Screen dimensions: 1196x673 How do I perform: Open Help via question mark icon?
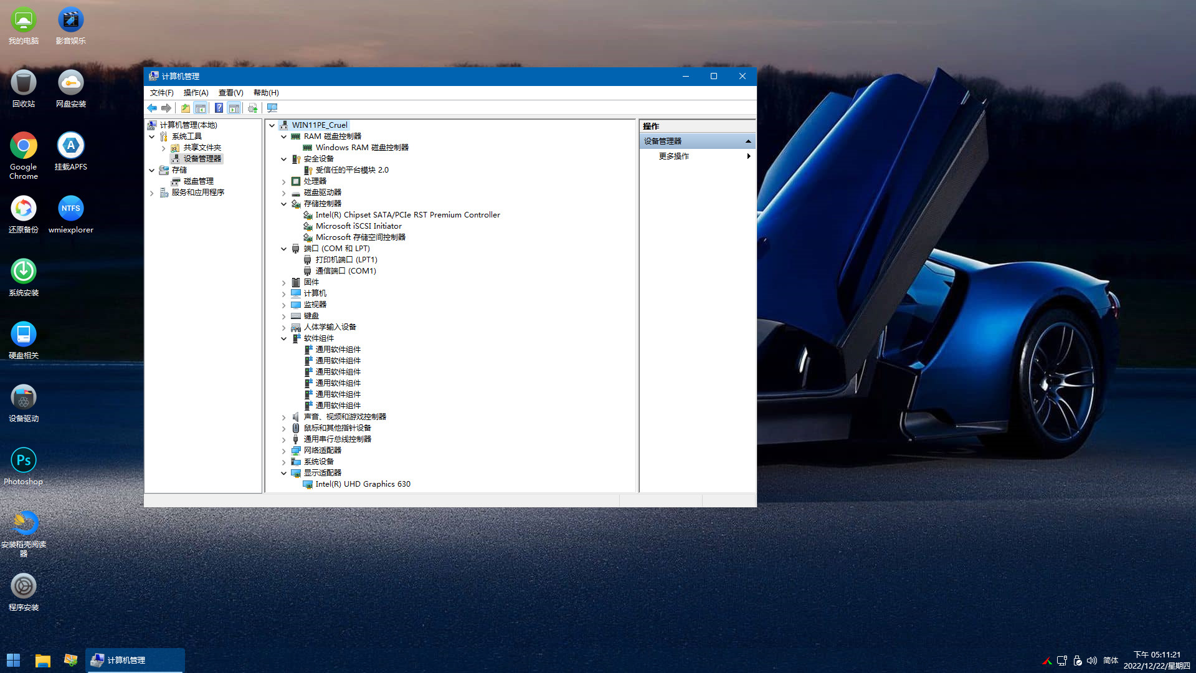pos(219,108)
